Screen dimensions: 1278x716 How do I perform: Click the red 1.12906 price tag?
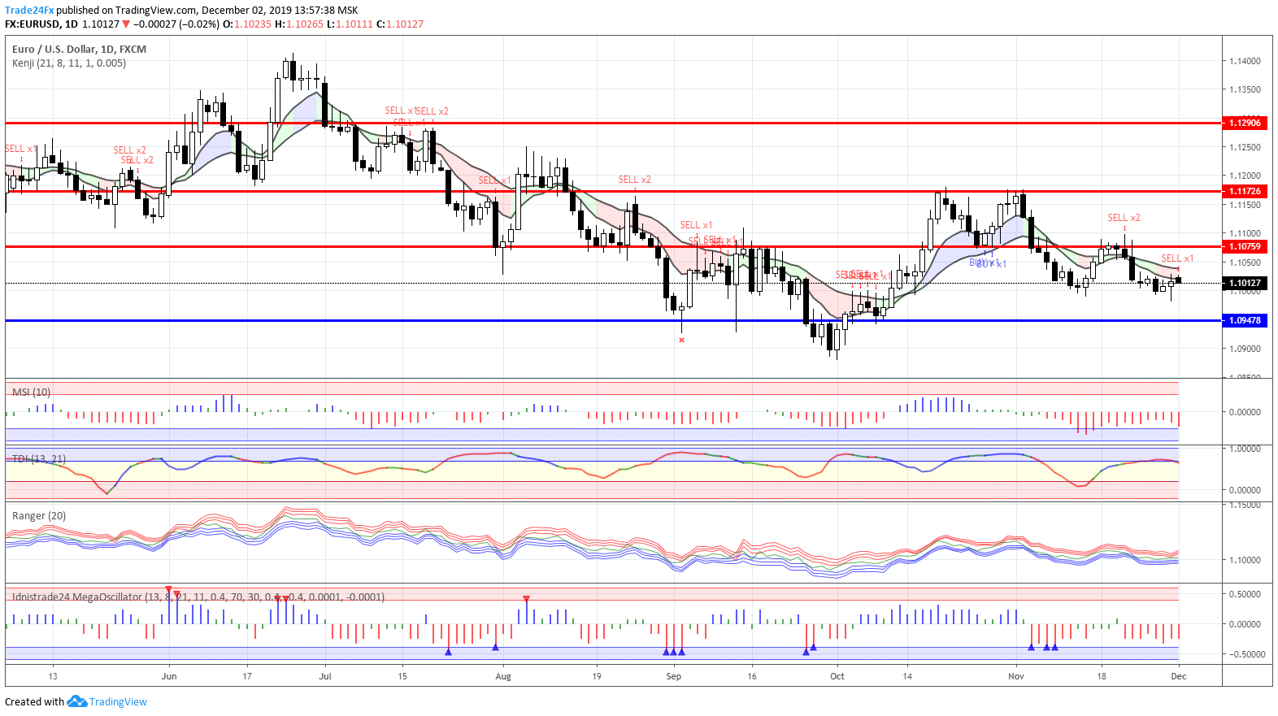pos(1245,124)
